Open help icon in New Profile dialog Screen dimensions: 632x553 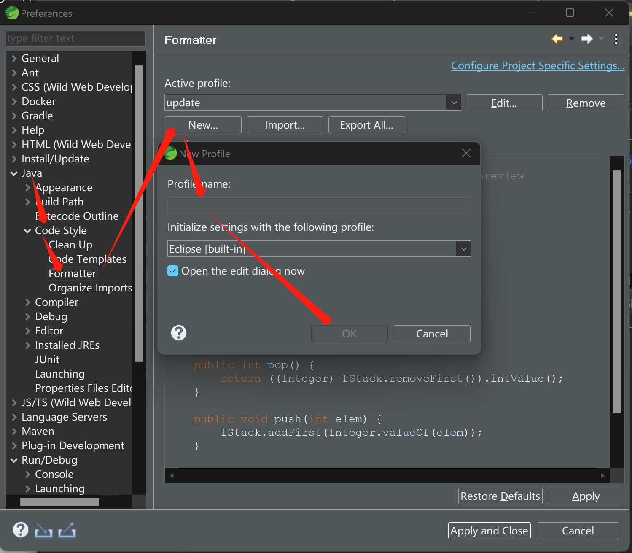(x=179, y=333)
